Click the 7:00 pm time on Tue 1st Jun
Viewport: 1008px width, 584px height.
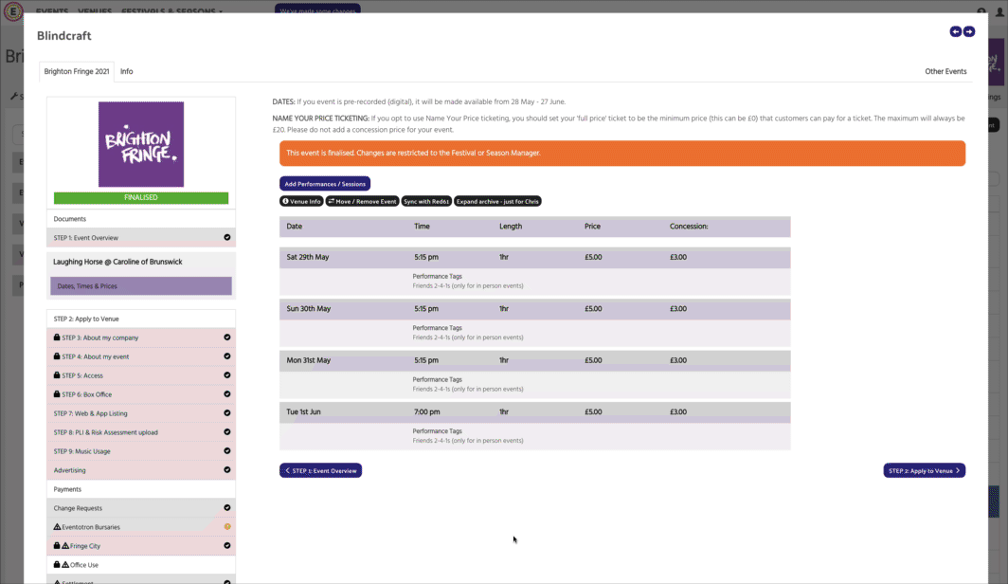coord(427,411)
